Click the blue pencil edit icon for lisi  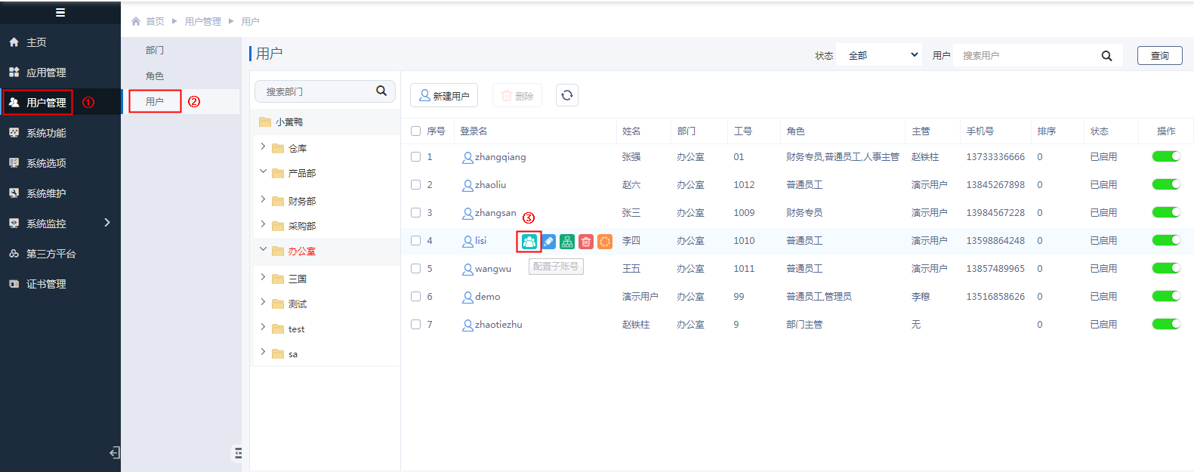click(548, 242)
